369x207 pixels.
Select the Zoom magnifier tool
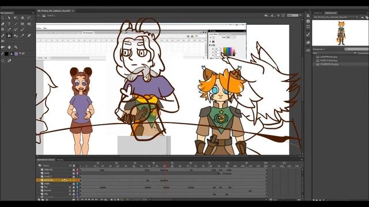click(16, 47)
